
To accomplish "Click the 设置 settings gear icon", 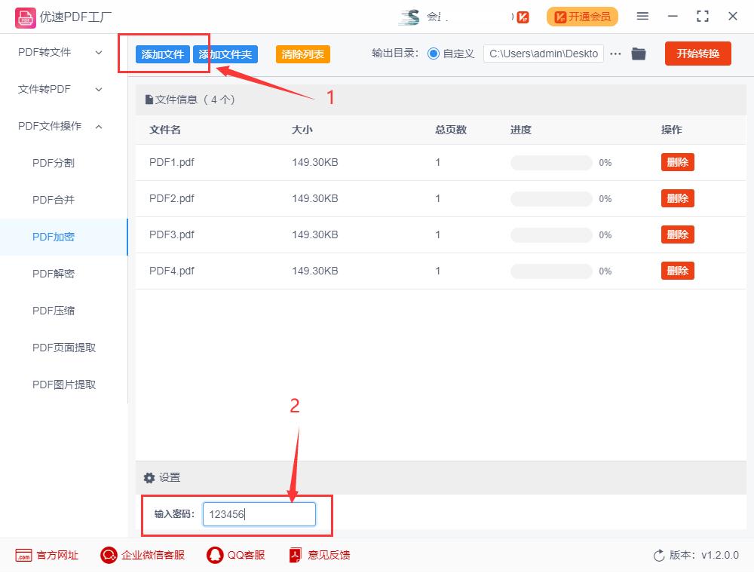I will [149, 477].
